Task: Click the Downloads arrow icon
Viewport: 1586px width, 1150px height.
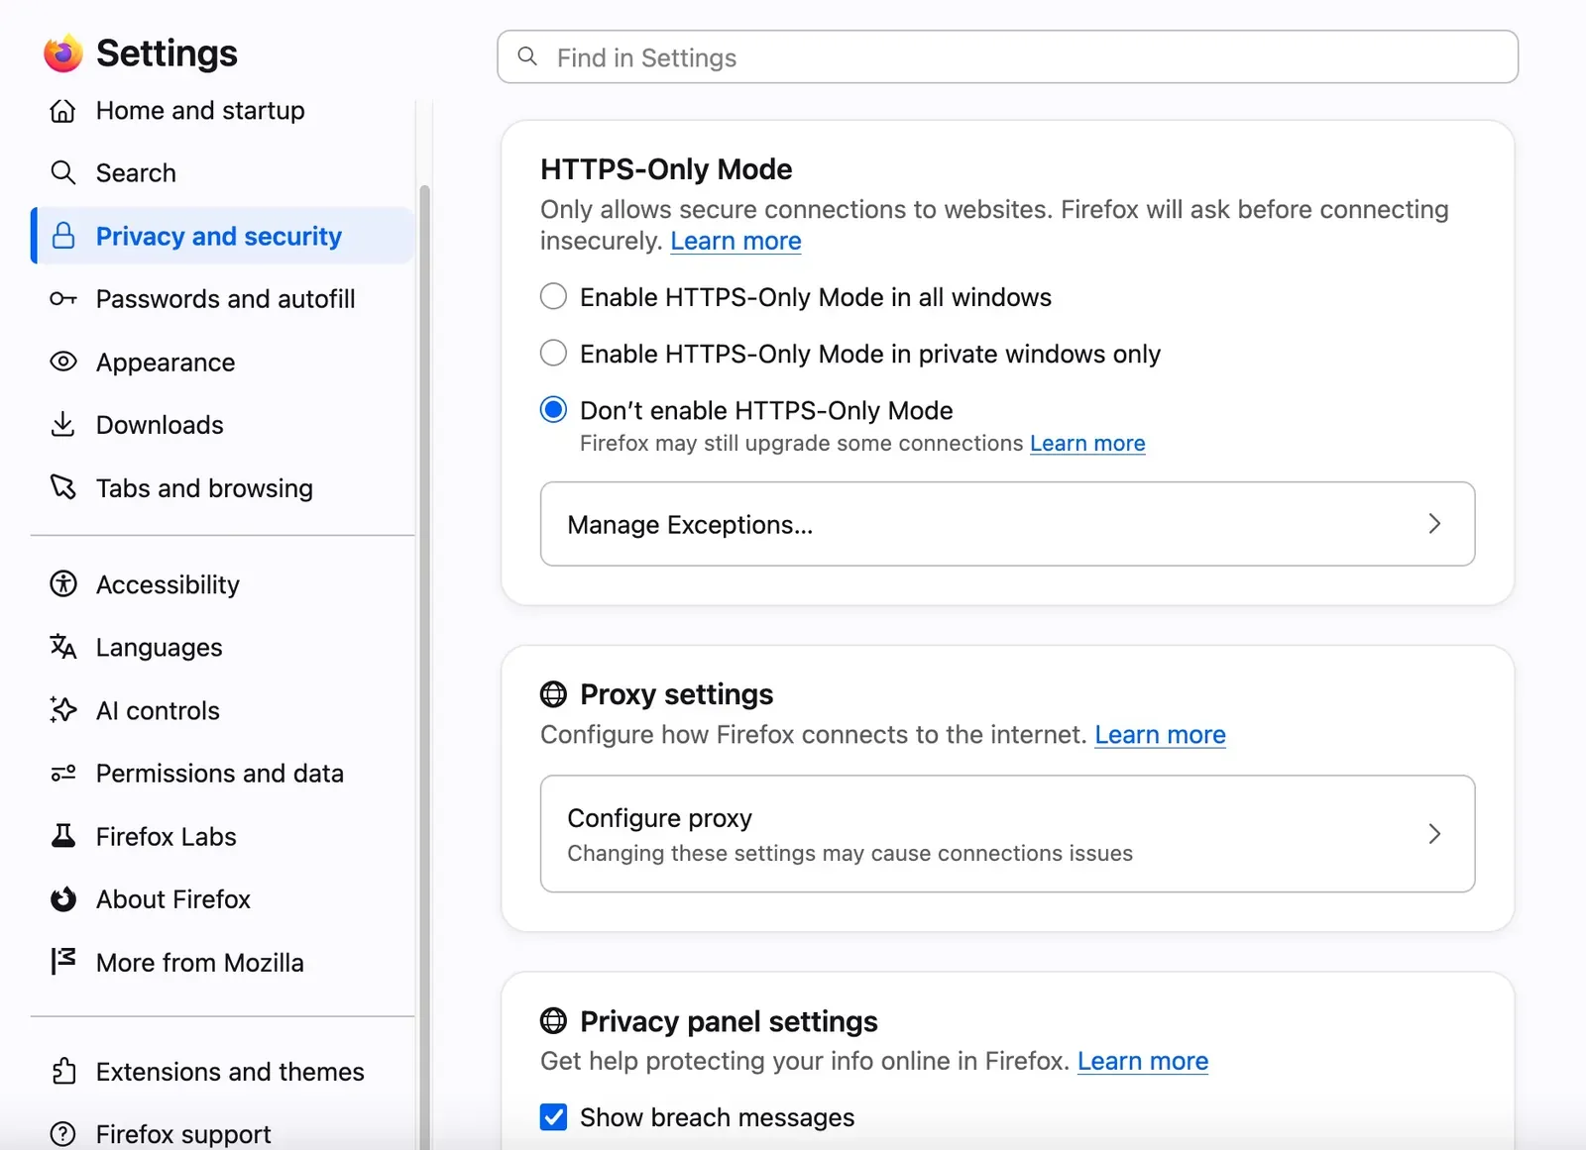Action: coord(62,425)
